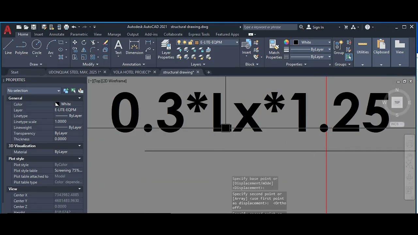The image size is (418, 235).
Task: Open the Text tool
Action: (118, 47)
